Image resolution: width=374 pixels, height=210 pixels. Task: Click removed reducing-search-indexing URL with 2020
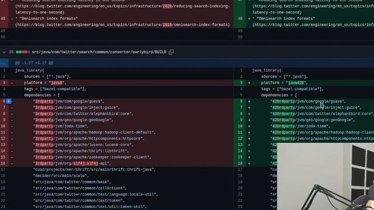(122, 9)
